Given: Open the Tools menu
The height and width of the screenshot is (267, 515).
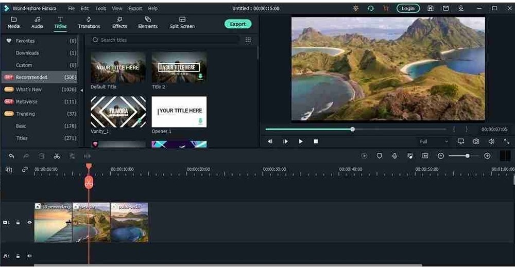Looking at the screenshot, I should click(100, 9).
